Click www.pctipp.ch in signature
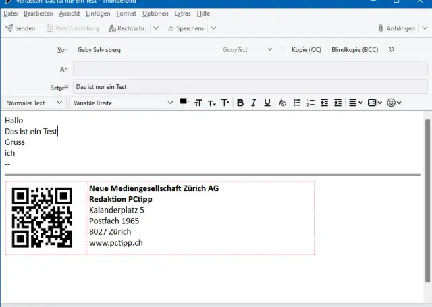 pos(116,243)
